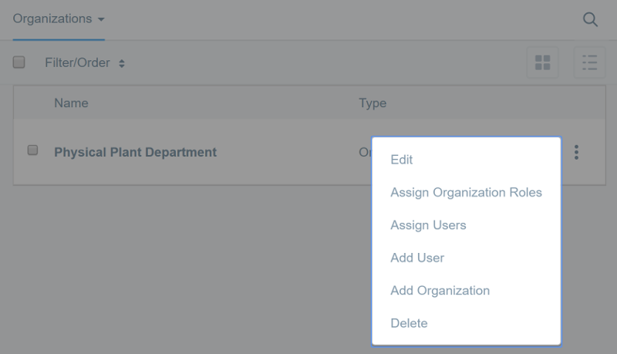Click the Name column header
Viewport: 617px width, 354px height.
pyautogui.click(x=71, y=103)
